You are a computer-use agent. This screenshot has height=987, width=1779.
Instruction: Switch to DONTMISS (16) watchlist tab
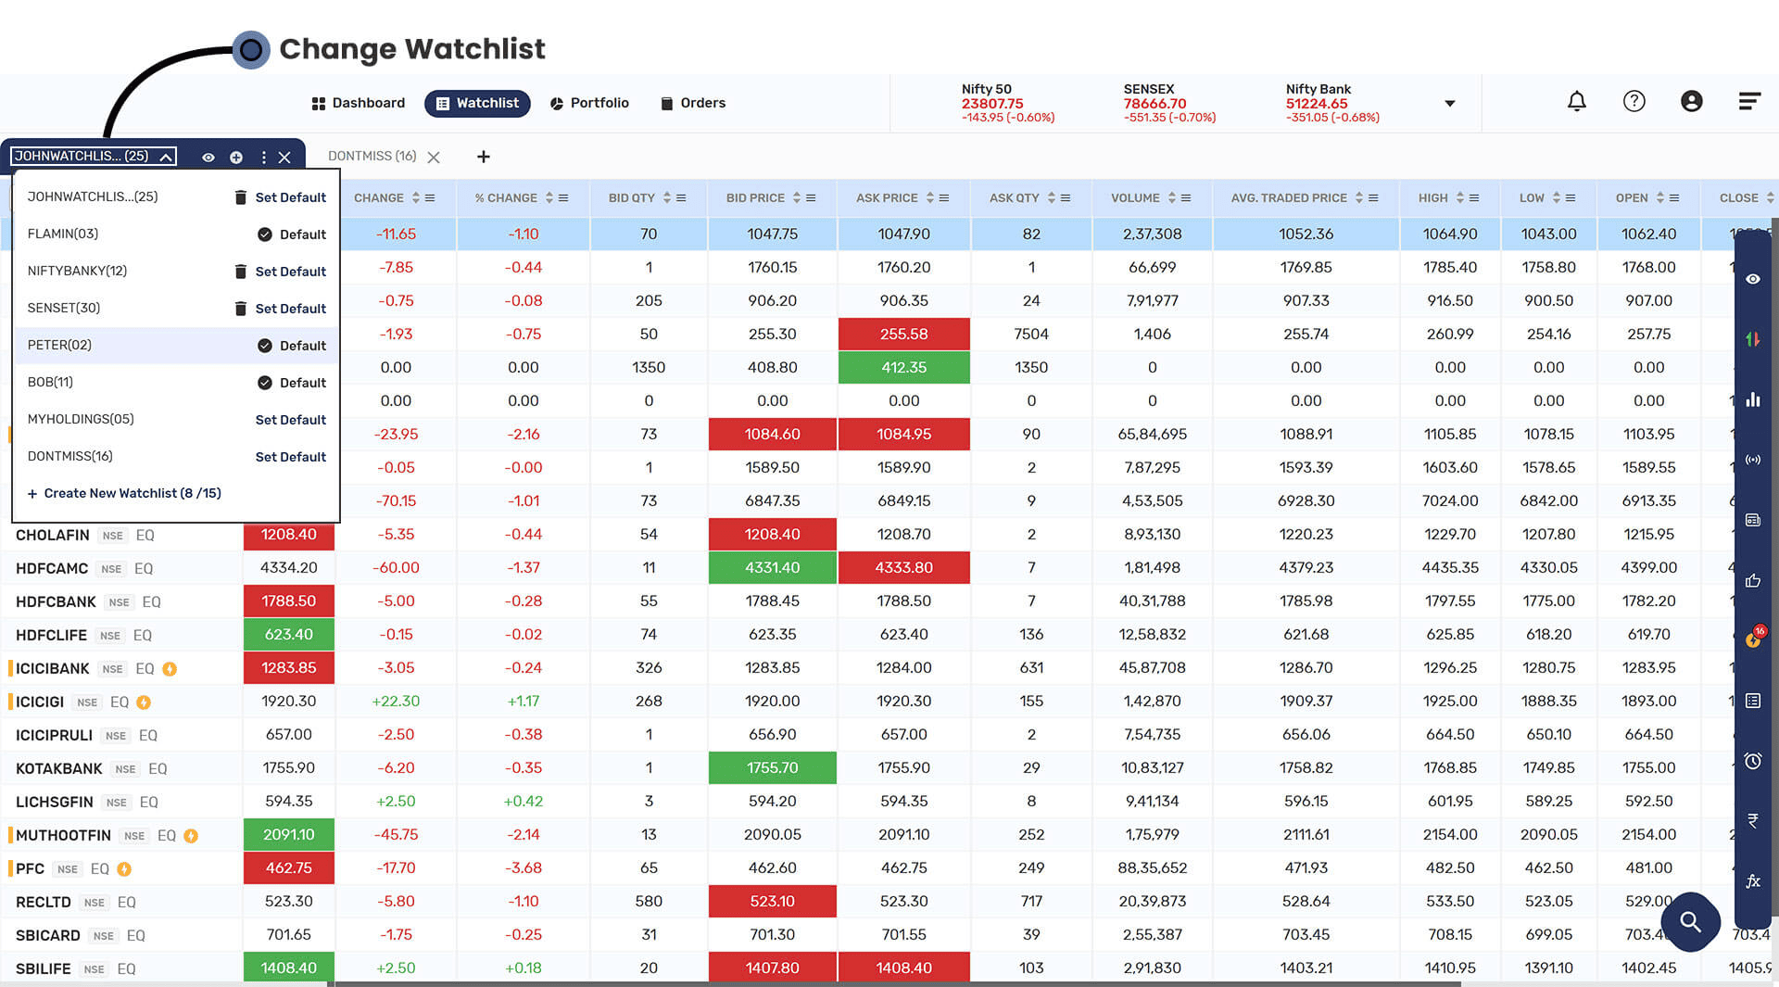[372, 156]
